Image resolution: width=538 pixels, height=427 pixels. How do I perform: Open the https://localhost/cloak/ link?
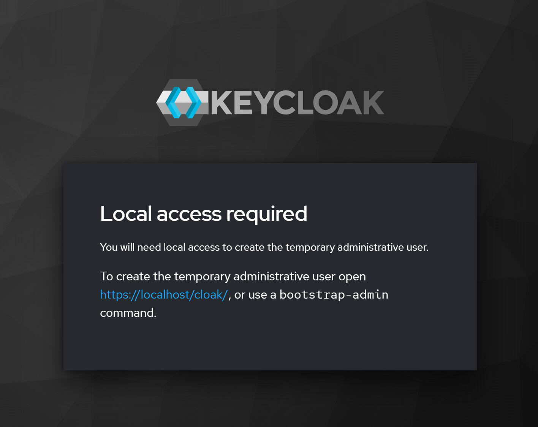[164, 295]
